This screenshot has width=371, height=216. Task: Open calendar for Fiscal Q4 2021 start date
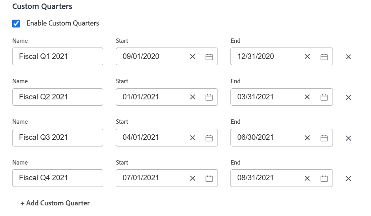(x=209, y=178)
